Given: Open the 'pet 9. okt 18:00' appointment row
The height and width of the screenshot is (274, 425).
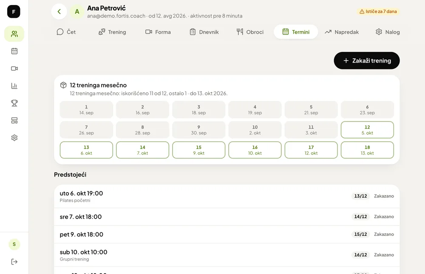Looking at the screenshot, I should click(227, 234).
